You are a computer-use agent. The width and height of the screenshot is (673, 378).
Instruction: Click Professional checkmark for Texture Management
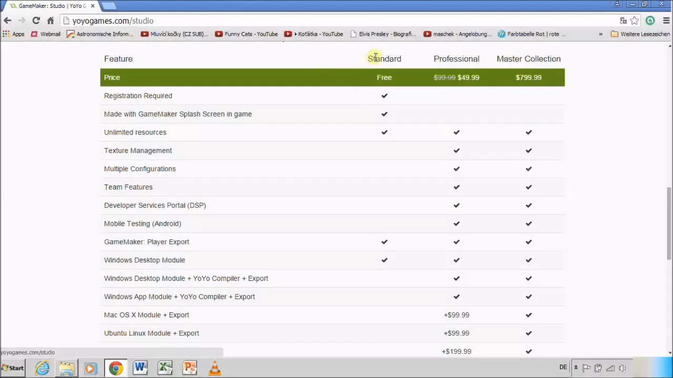[456, 151]
